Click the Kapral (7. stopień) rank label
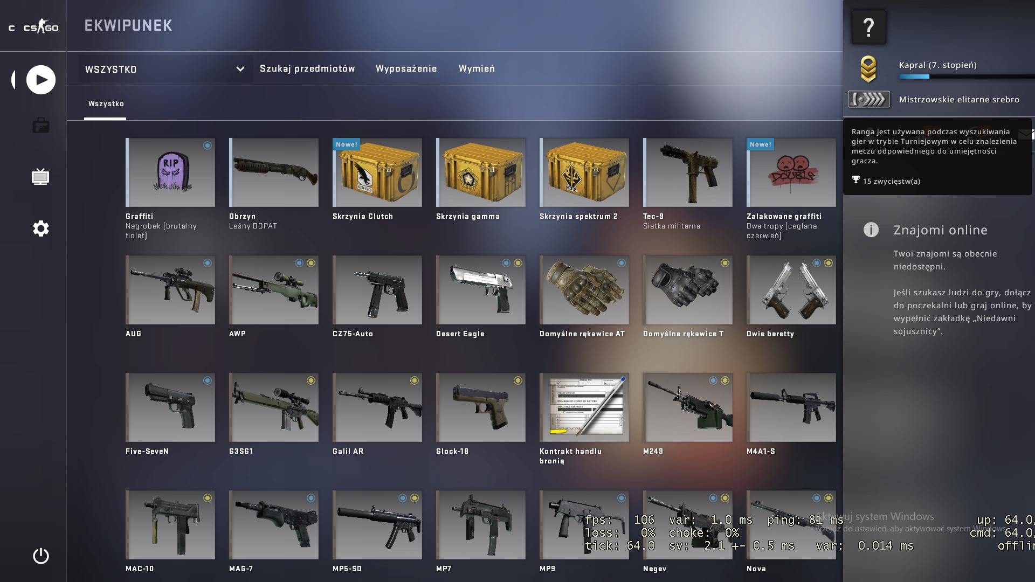 point(937,65)
